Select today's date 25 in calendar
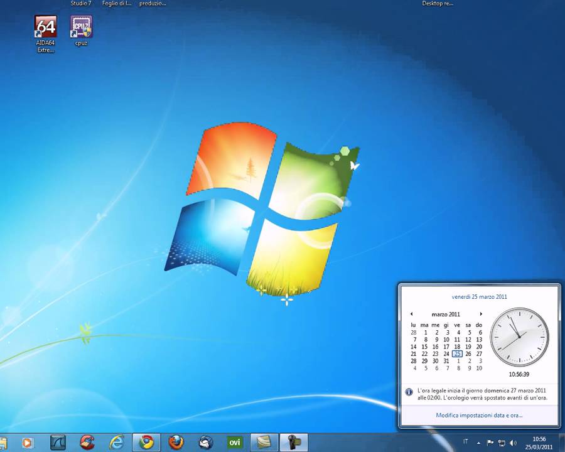The height and width of the screenshot is (452, 565). (457, 353)
